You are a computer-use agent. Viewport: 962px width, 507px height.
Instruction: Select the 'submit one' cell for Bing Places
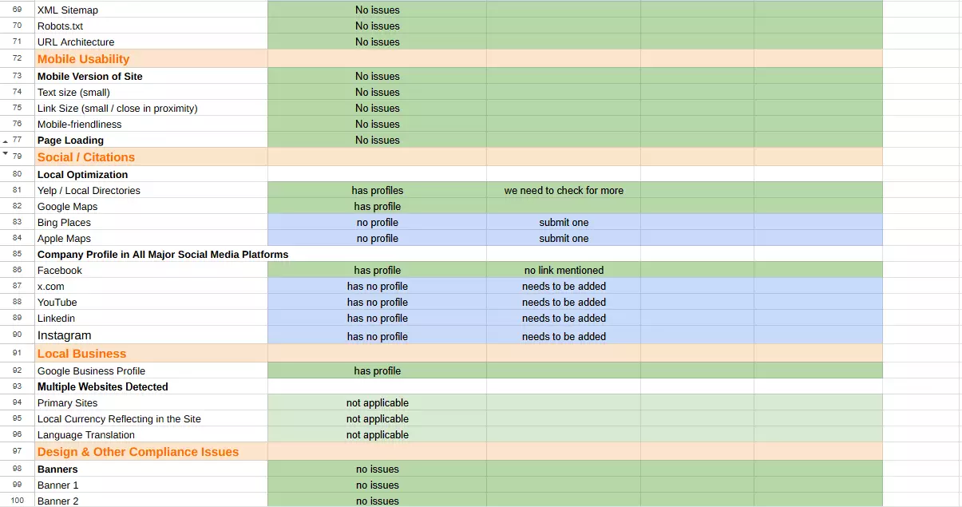pyautogui.click(x=564, y=223)
